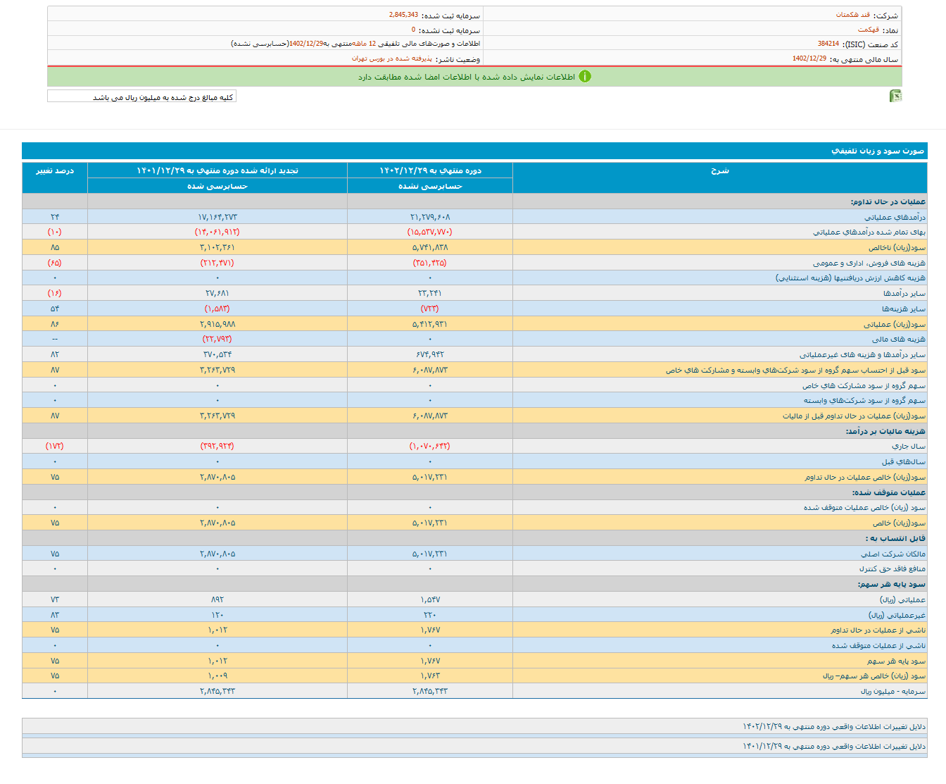Click the هزینه های مالی row label
Image resolution: width=946 pixels, height=784 pixels.
898,339
